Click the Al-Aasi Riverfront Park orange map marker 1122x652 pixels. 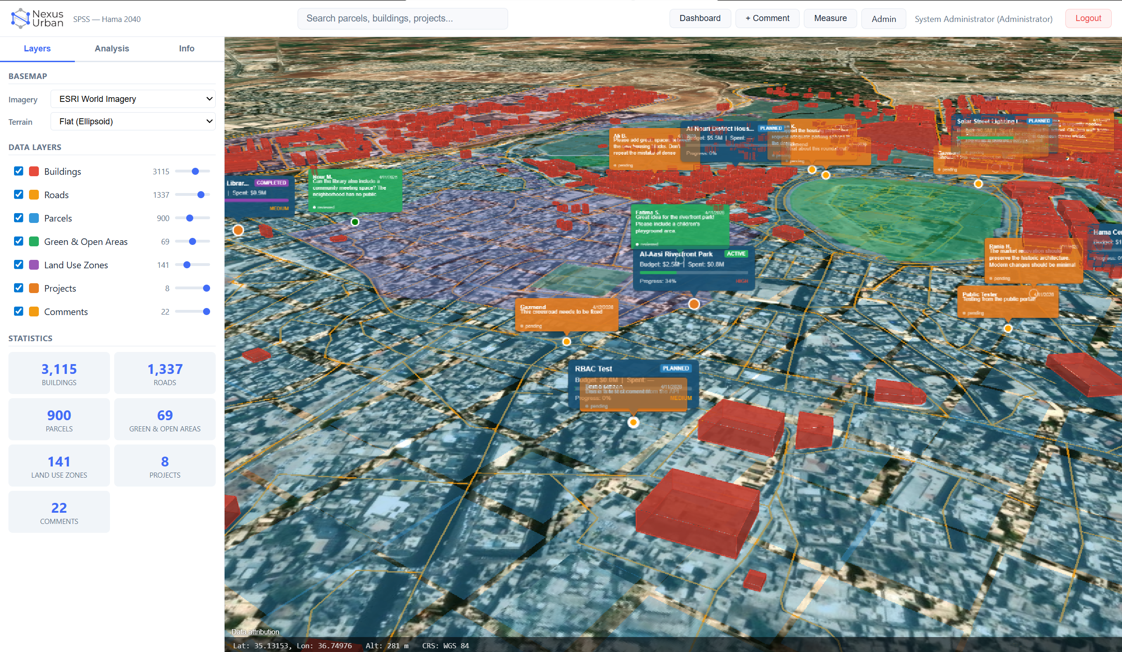pos(694,304)
